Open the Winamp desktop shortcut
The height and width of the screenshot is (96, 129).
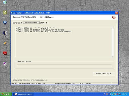tap(5, 44)
